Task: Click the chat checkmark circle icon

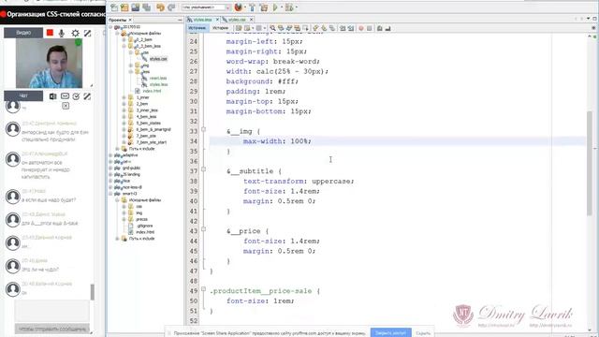Action: click(76, 96)
